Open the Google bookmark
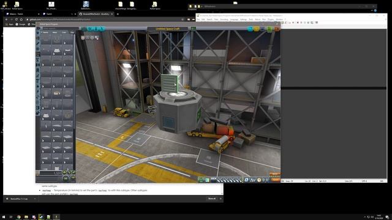Image resolution: width=392 pixels, height=220 pixels. point(20,24)
